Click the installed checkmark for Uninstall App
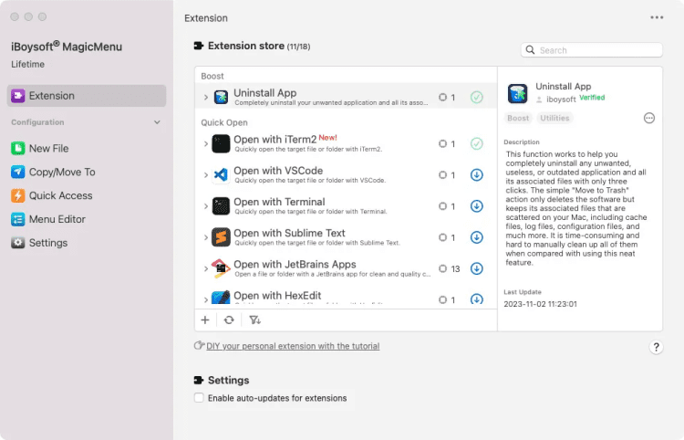684x440 pixels. pos(476,97)
